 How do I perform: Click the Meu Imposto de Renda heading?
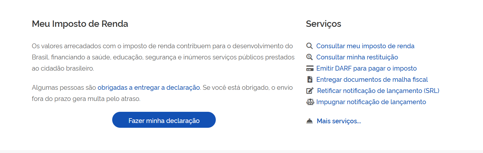tap(80, 24)
